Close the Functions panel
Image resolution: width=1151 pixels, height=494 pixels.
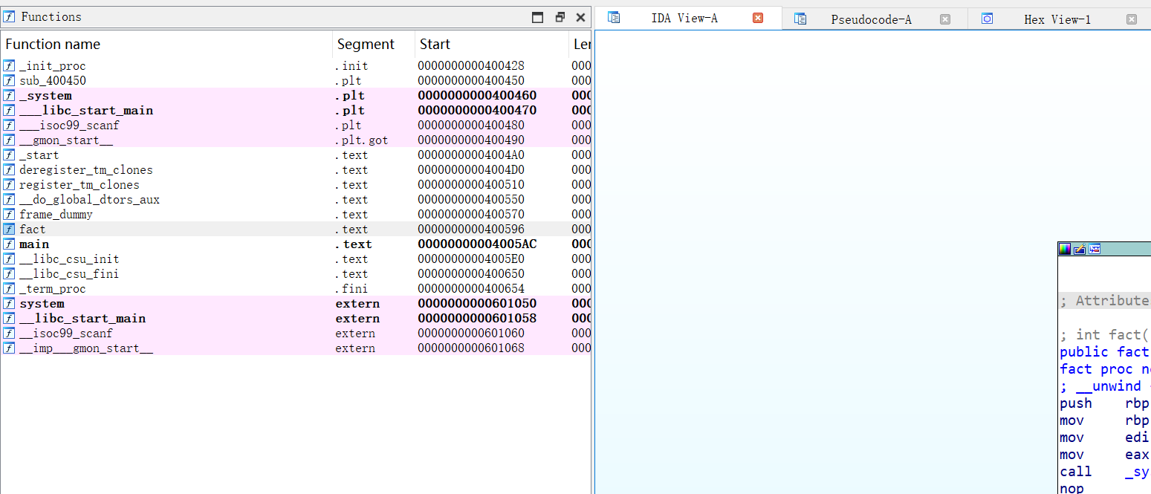(581, 17)
